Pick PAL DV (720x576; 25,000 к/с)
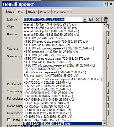Screen dimensions: 114x127 (x=63, y=69)
